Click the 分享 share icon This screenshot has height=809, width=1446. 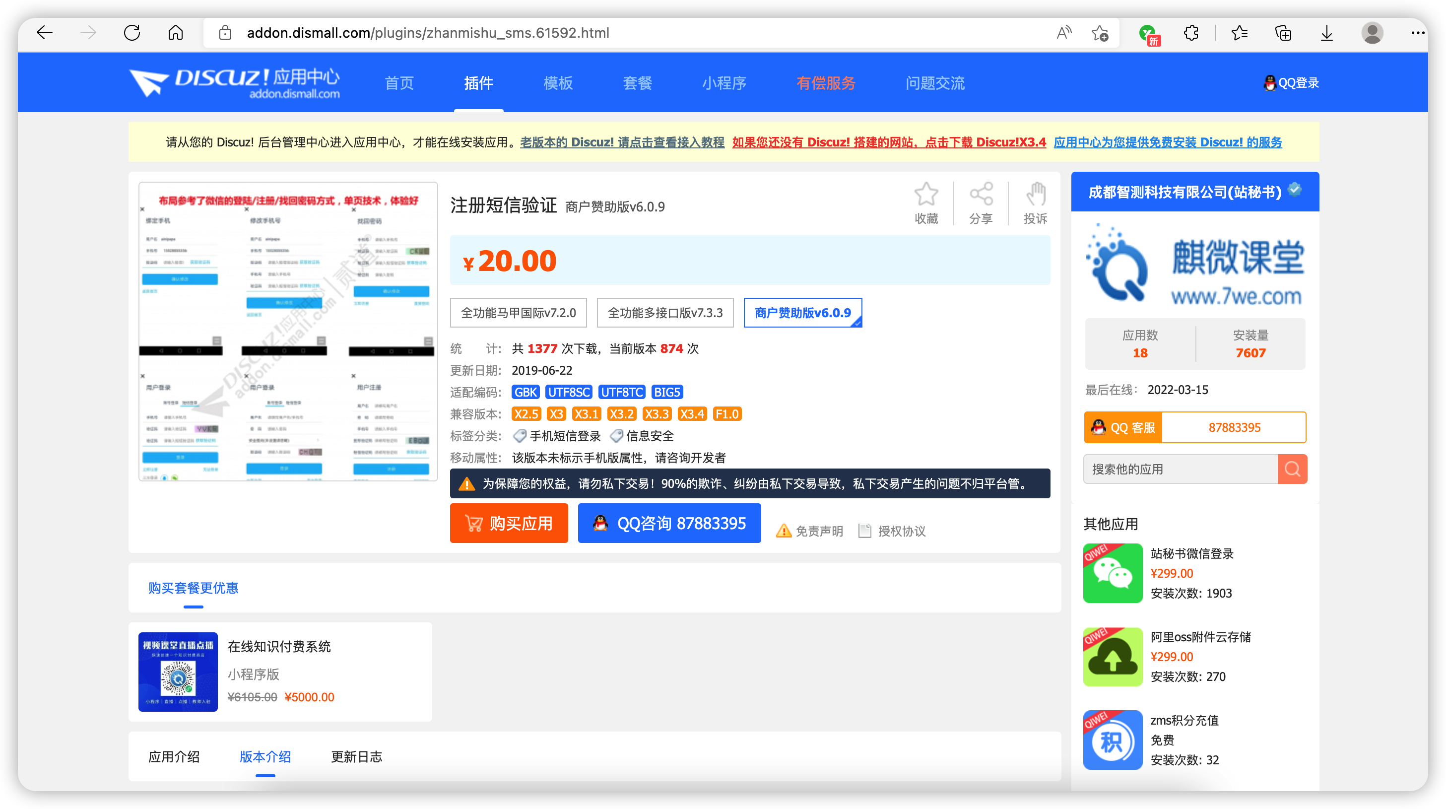coord(981,196)
